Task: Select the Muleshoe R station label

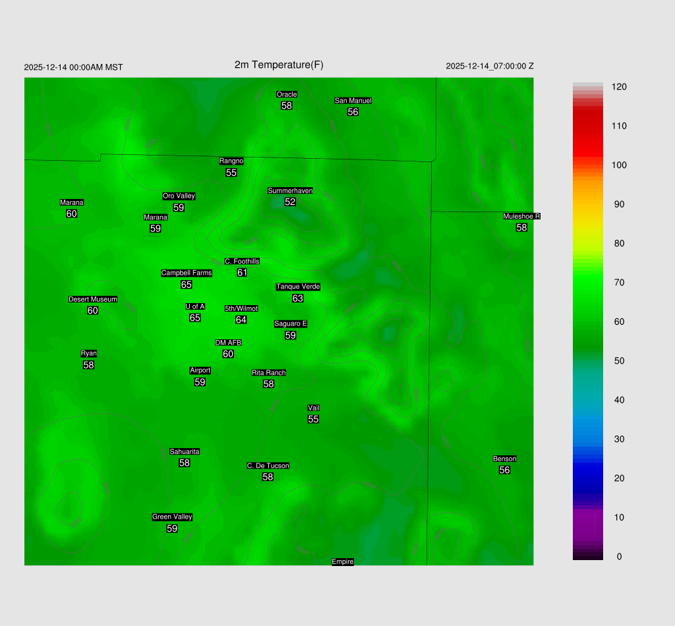Action: tap(521, 217)
